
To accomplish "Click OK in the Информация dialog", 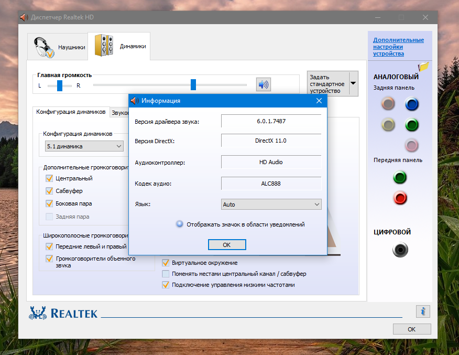I will (227, 244).
